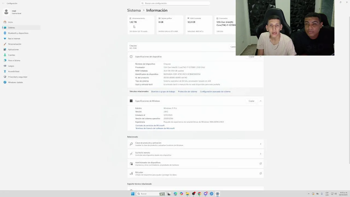Open the Almacenamiento 1,82 TB card
350x197 pixels.
pyautogui.click(x=141, y=25)
